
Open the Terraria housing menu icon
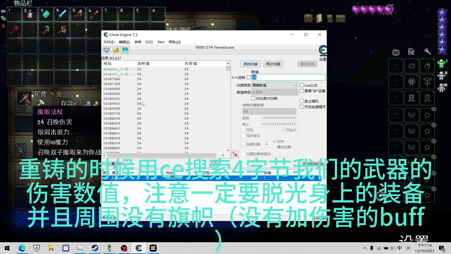(411, 52)
